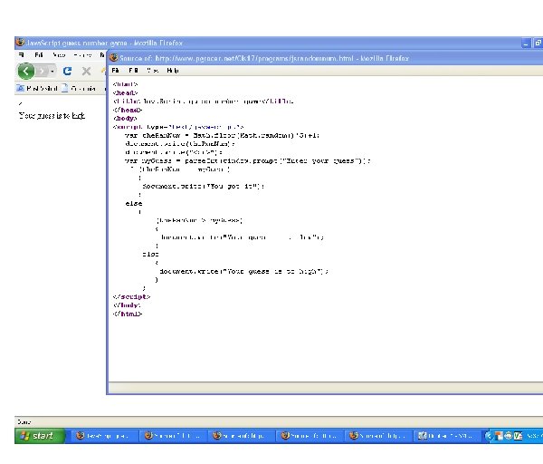
Task: Switch to the last non-Firefox taskbar button
Action: point(447,436)
